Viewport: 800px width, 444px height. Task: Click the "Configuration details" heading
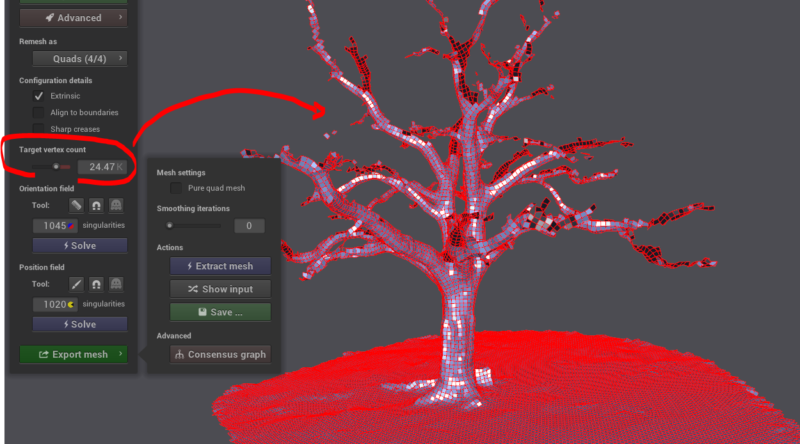(56, 81)
